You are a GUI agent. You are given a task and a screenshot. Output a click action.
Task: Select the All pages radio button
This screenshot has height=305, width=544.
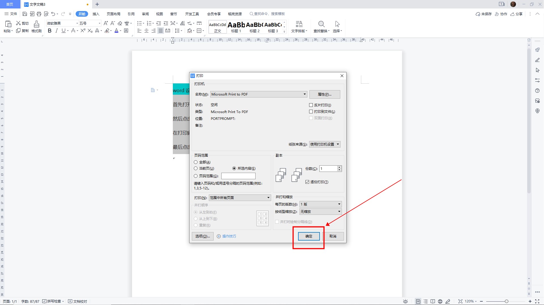[x=196, y=162]
